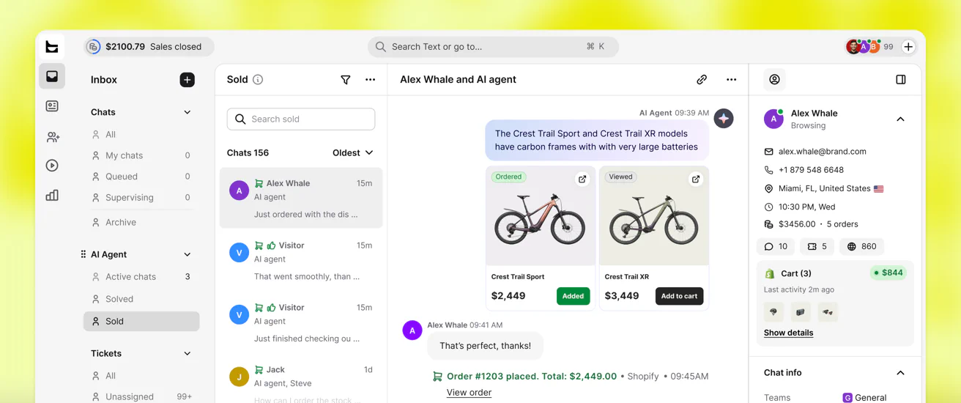Click the chat count 10 chip
Viewport: 961px width, 403px height.
click(x=776, y=247)
